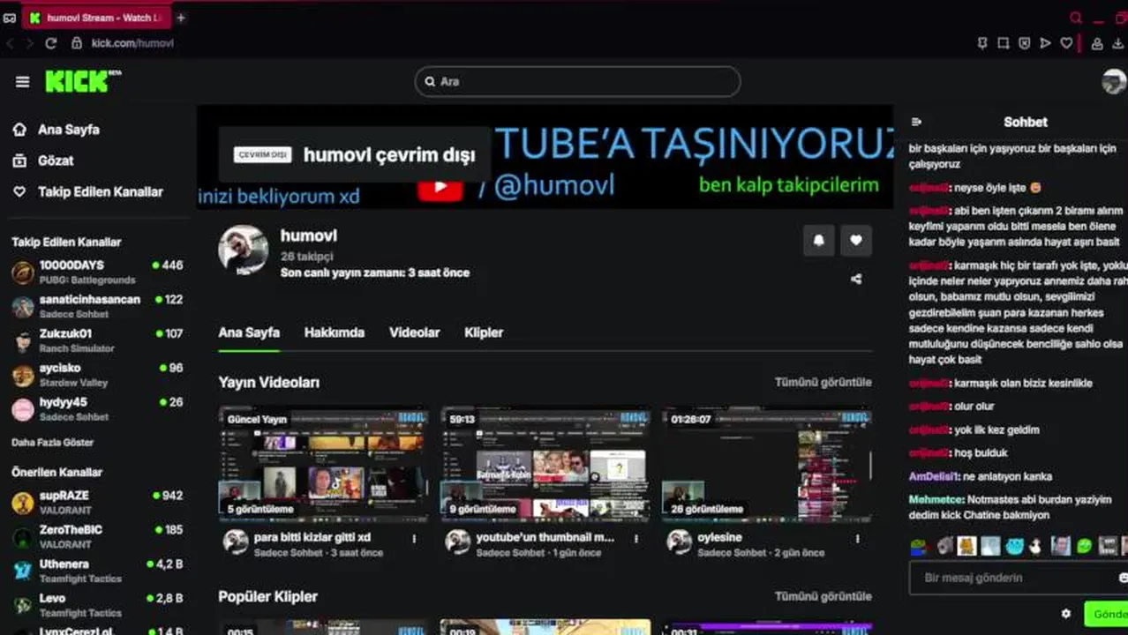Follow humovl with the heart button
Image resolution: width=1128 pixels, height=635 pixels.
click(x=856, y=240)
